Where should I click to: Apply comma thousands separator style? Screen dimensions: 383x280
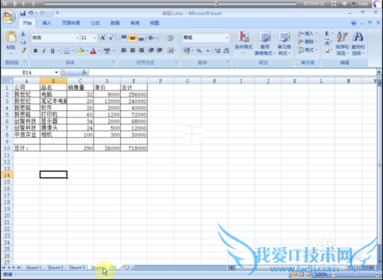[x=208, y=51]
